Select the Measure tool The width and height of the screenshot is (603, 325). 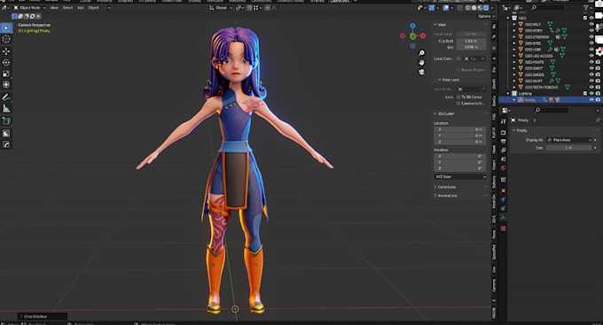6,109
